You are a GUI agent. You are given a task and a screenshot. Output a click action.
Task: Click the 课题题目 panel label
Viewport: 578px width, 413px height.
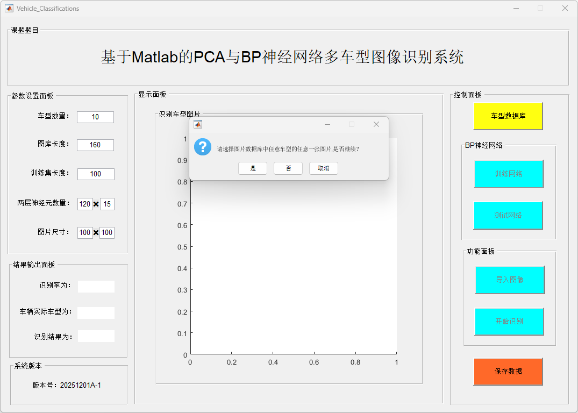[25, 30]
